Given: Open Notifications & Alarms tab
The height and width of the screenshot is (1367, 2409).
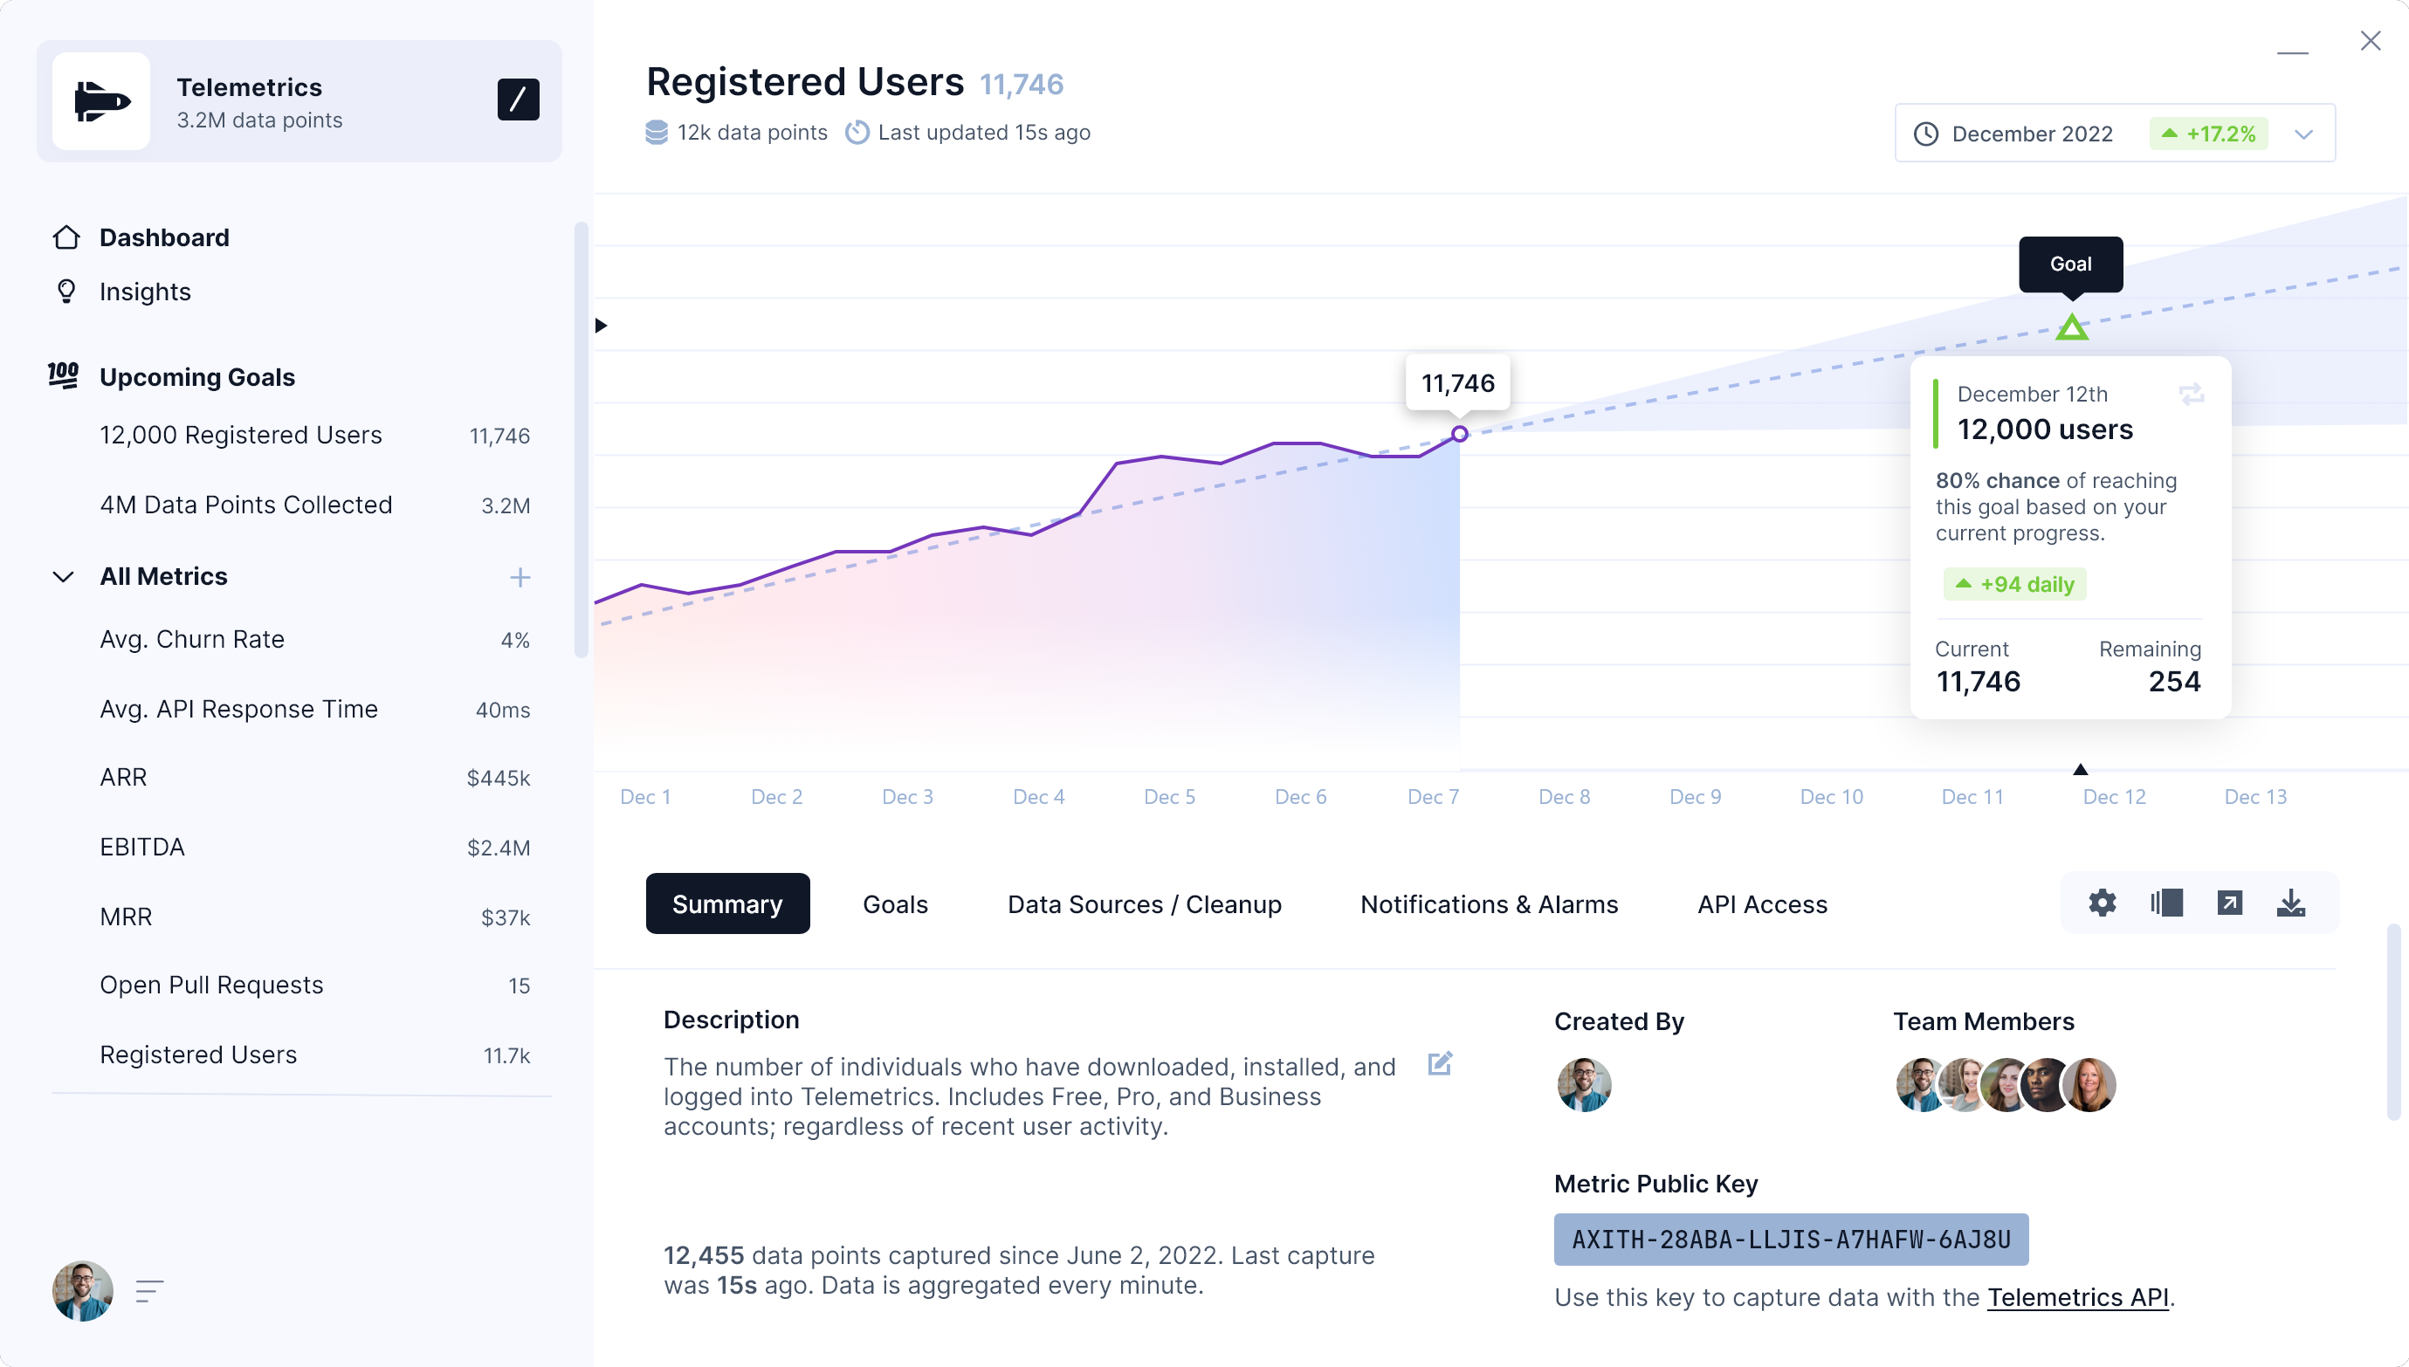Looking at the screenshot, I should click(x=1489, y=904).
